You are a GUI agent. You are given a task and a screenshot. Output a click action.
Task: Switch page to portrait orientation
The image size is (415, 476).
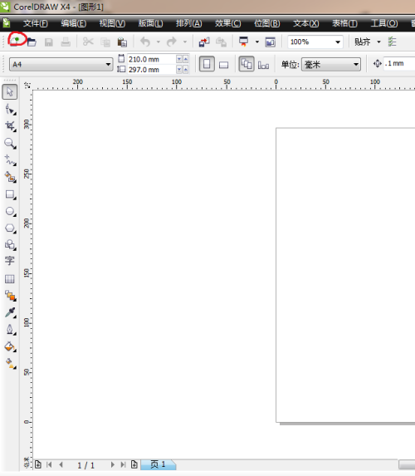[x=207, y=64]
